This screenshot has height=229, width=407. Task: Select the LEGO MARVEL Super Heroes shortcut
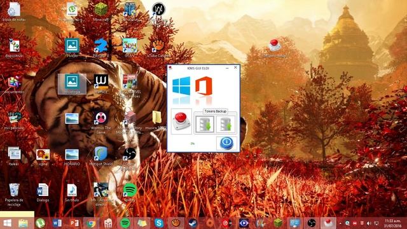click(x=130, y=86)
